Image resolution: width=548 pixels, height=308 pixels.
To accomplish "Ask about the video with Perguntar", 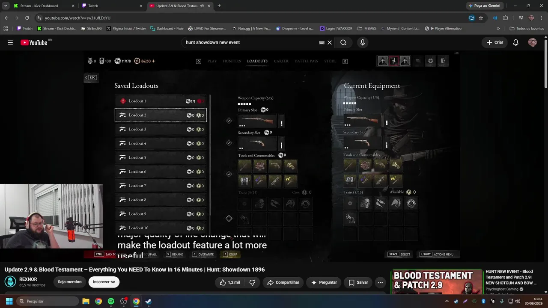I will (325, 282).
